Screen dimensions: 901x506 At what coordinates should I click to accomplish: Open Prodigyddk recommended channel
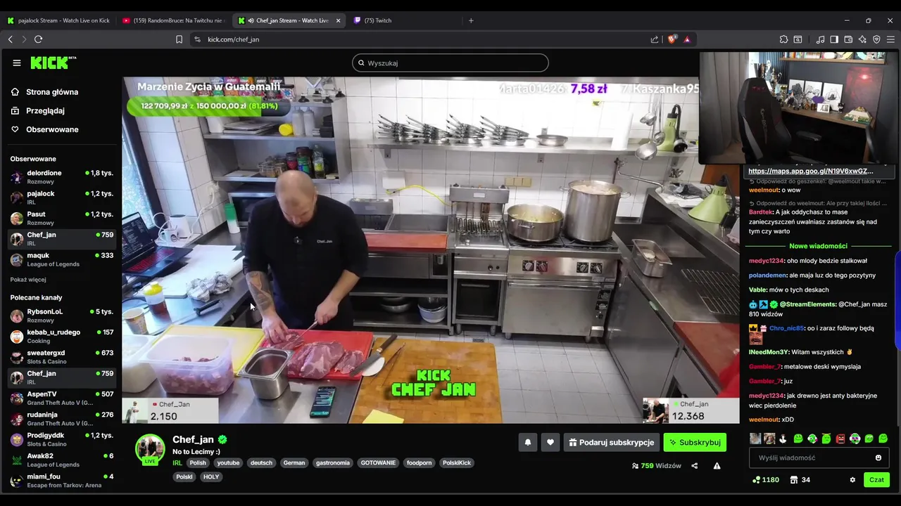(61, 439)
